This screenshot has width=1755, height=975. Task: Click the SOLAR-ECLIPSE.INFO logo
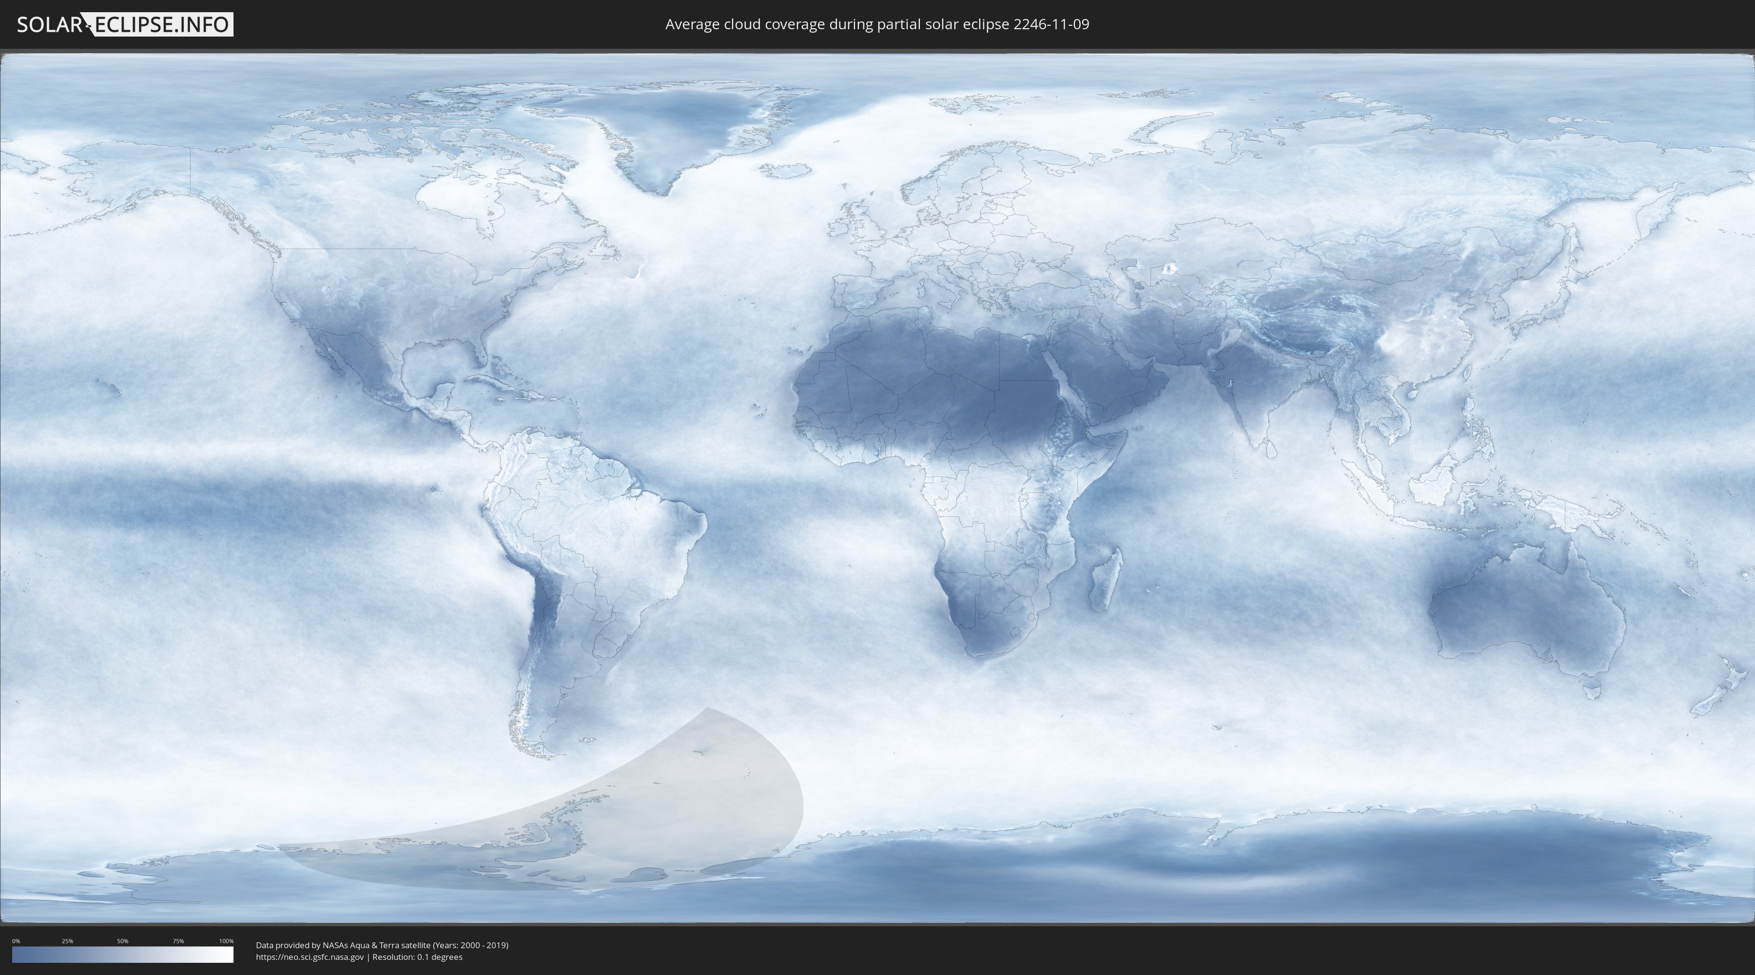tap(125, 24)
